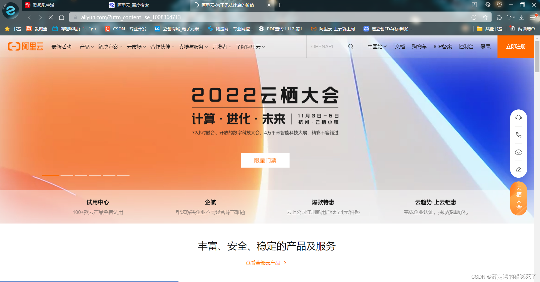Click the browser back arrow

29,17
